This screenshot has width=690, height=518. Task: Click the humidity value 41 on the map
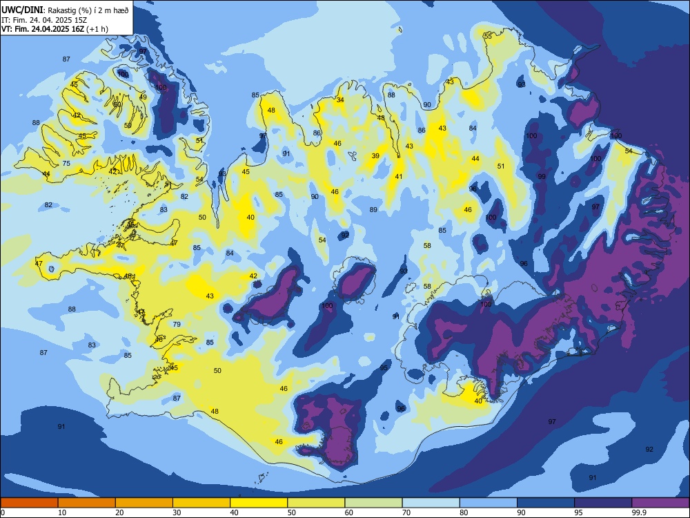399,177
